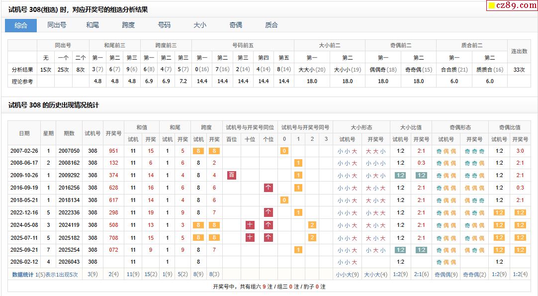Click the red 十 badge in 2024-05-08 row
This screenshot has width=538, height=296.
tap(250, 225)
